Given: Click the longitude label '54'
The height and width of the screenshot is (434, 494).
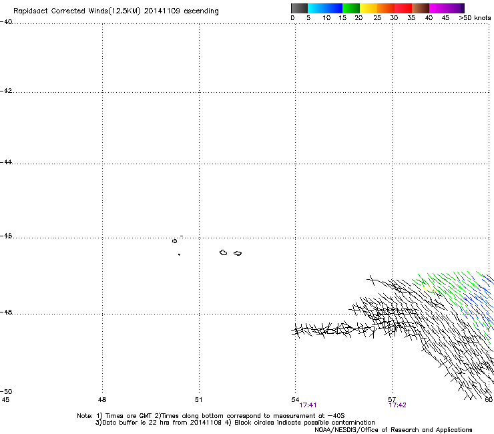Looking at the screenshot, I should point(295,400).
